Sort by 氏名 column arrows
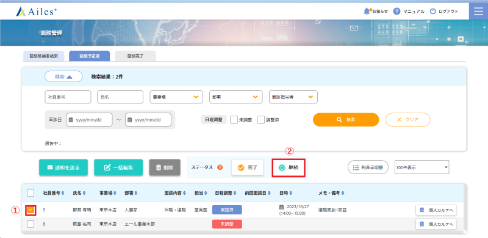The image size is (488, 238). [x=84, y=193]
